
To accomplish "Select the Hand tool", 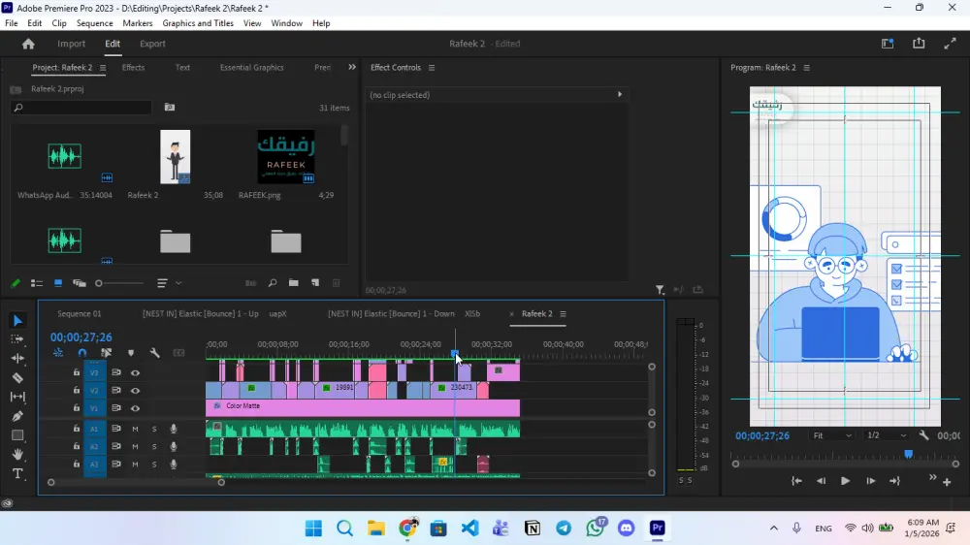I will 17,455.
